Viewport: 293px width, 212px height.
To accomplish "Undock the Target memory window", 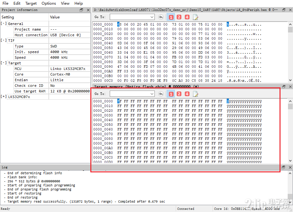I will pyautogui.click(x=284, y=86).
